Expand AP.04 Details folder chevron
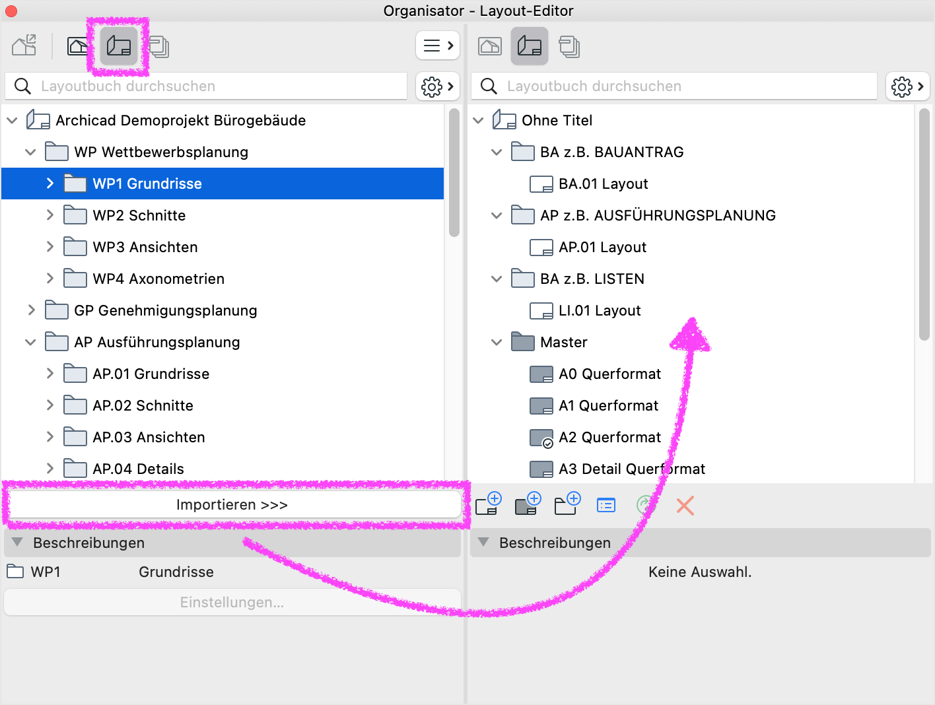This screenshot has height=705, width=935. click(50, 469)
